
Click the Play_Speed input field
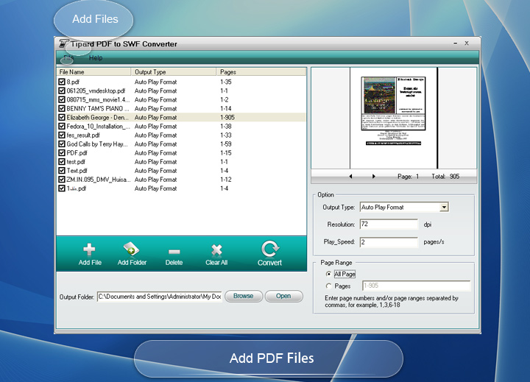[389, 242]
